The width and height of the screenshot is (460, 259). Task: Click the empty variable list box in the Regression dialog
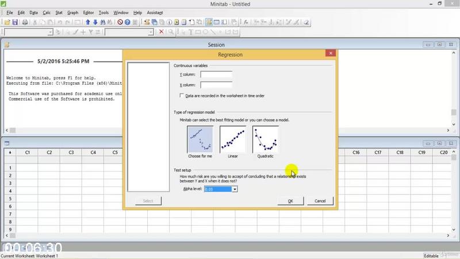pos(148,127)
